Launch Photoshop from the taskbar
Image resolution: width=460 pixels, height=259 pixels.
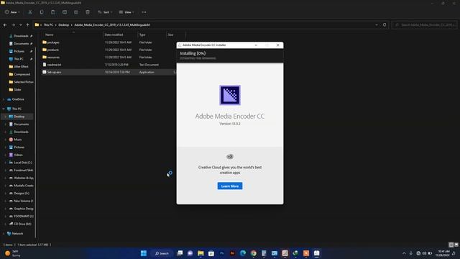(x=222, y=253)
